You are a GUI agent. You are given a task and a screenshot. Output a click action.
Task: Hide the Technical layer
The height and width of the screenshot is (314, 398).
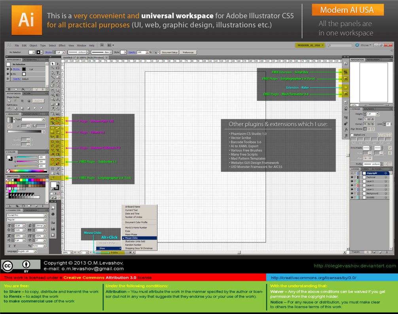pyautogui.click(x=352, y=177)
